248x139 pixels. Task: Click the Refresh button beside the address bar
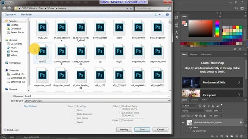click(x=131, y=8)
